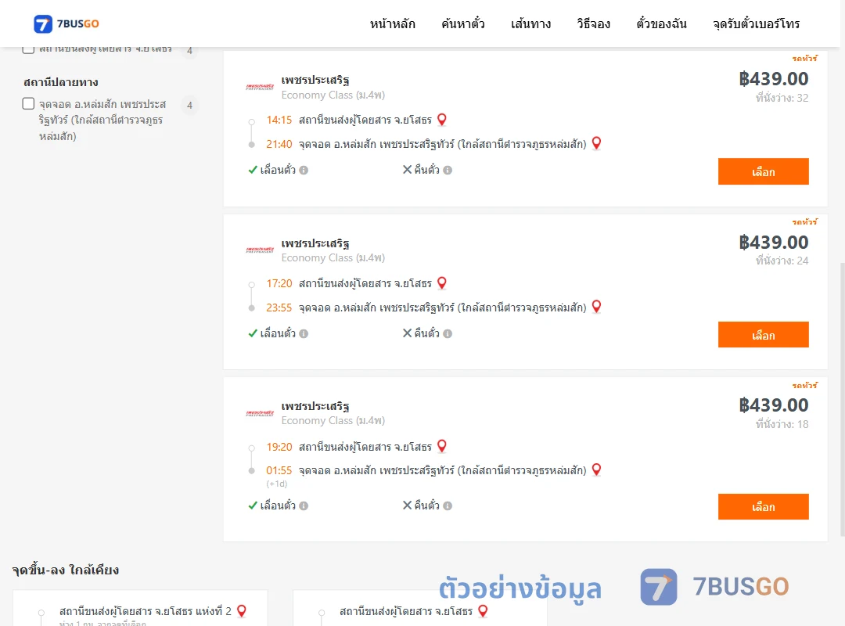Open map pin for 17:20 departure station
845x626 pixels.
tap(442, 283)
